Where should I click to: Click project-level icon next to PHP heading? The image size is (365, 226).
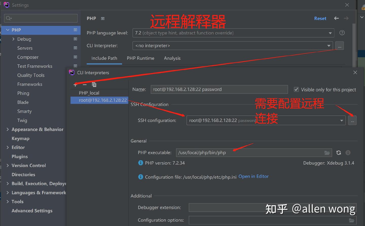click(x=103, y=19)
